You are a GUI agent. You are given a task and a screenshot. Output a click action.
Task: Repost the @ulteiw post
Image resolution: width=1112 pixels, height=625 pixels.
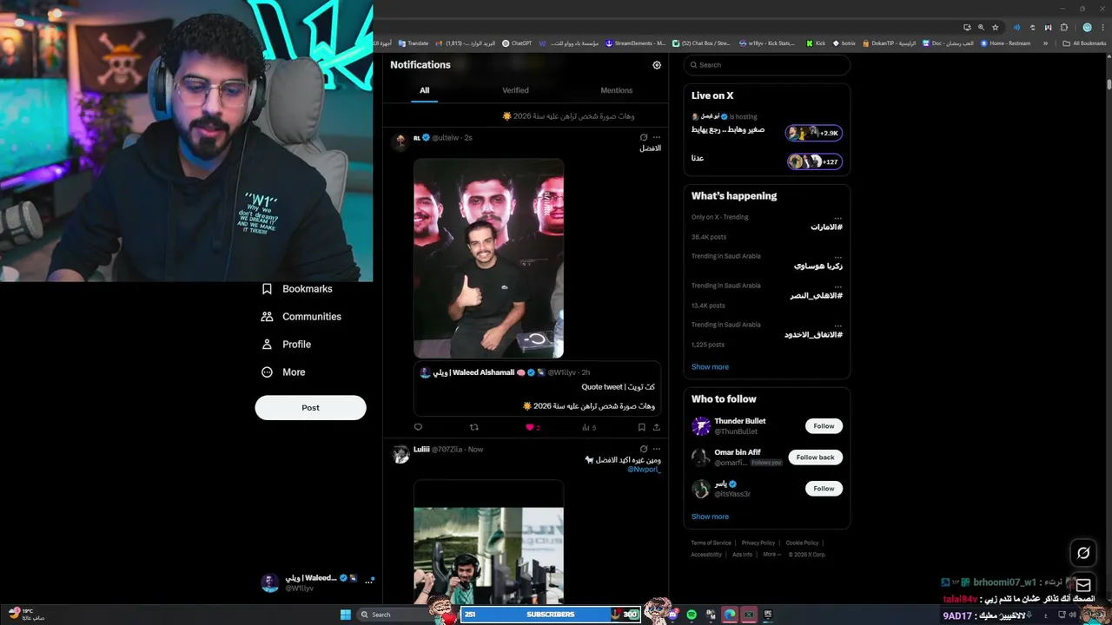click(x=474, y=427)
